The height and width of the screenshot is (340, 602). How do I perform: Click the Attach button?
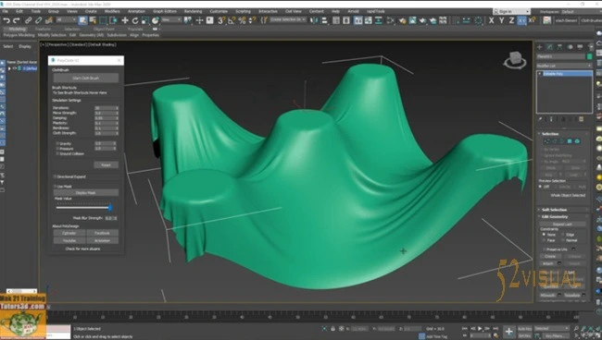pyautogui.click(x=547, y=264)
